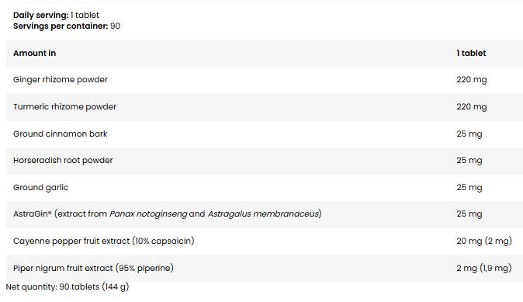Click the 'Servings per container:' label
The height and width of the screenshot is (302, 523).
tap(61, 26)
